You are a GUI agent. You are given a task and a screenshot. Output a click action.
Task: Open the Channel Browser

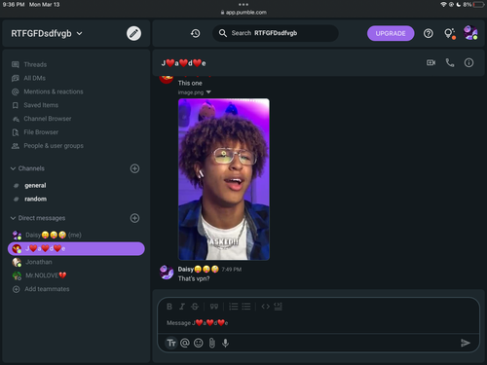click(x=48, y=119)
